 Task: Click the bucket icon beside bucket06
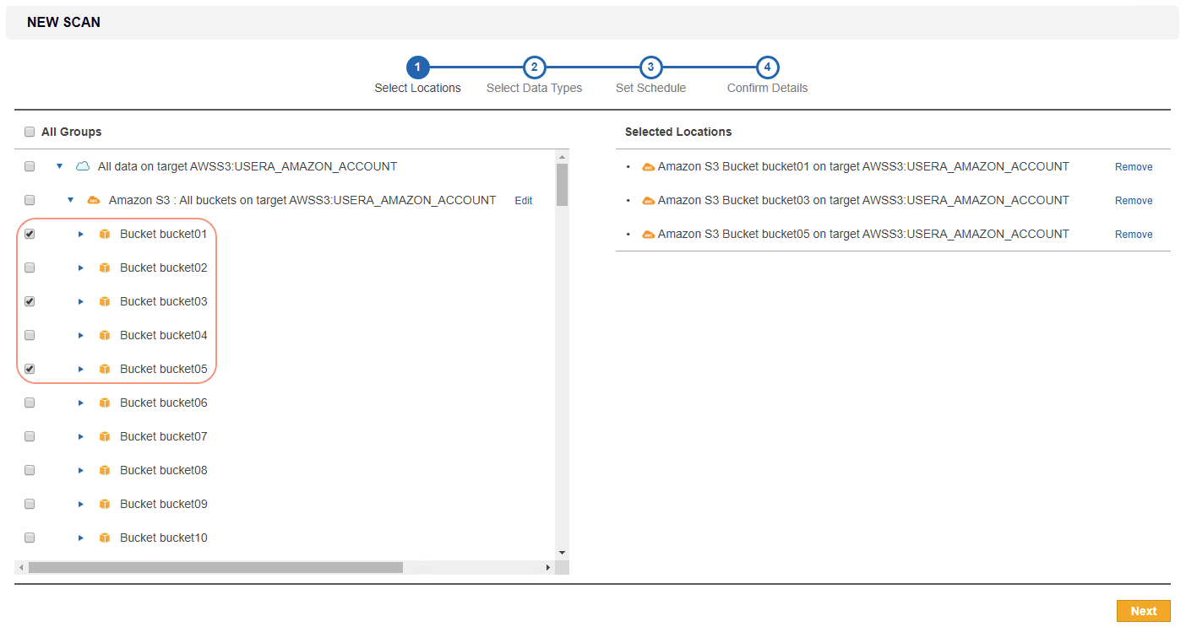104,403
